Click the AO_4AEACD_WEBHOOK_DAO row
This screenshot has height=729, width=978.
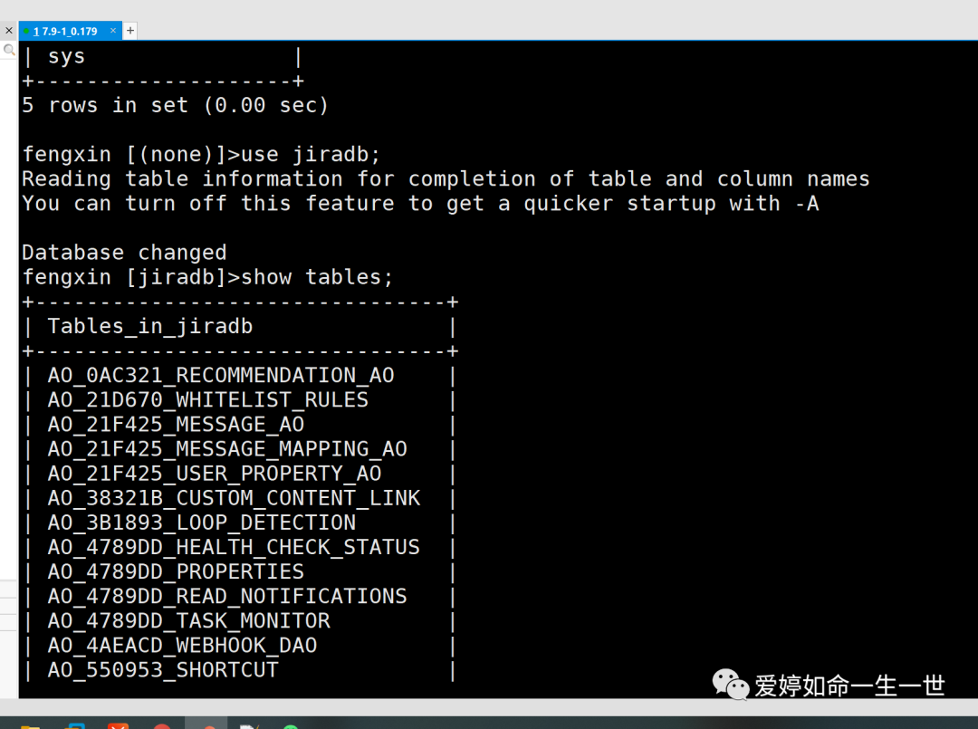[182, 646]
